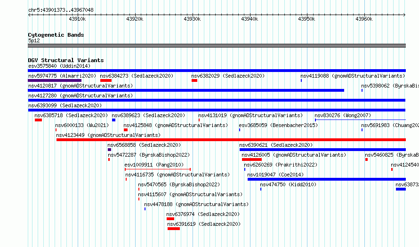Viewport: 419px width, 247px height.
Task: Open nsv5460825 variant label
Action: (392, 155)
